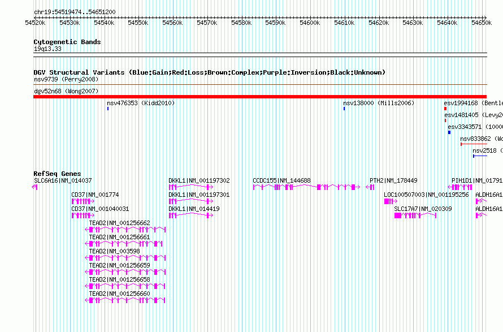This screenshot has width=503, height=332.
Task: Open the PIH1D1 gene label
Action: (x=477, y=181)
